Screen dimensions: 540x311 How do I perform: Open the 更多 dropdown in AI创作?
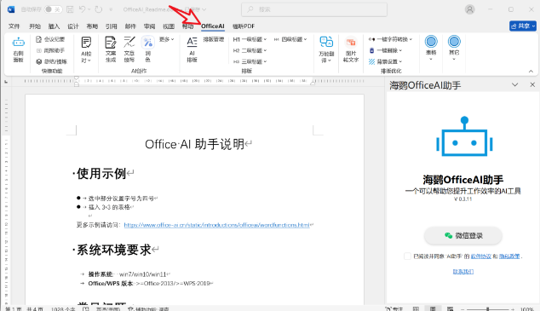(x=166, y=39)
